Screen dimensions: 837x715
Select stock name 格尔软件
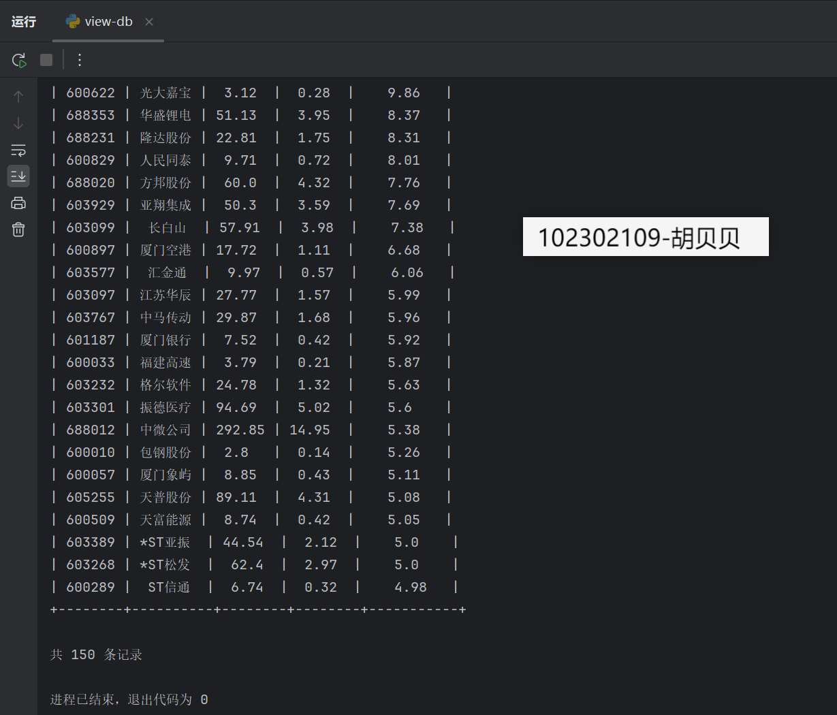point(165,385)
